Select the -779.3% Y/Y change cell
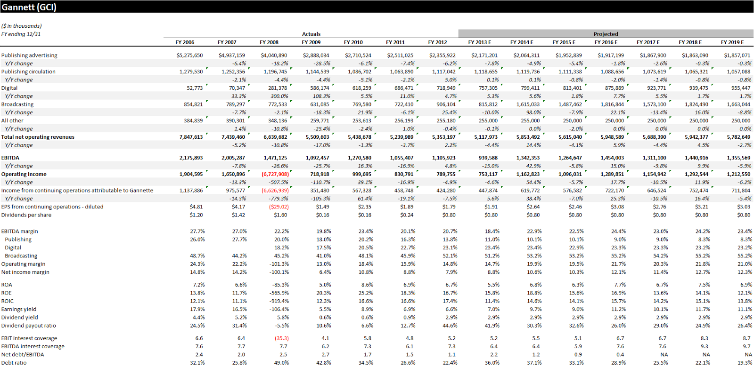This screenshot has height=367, width=754. 279,199
